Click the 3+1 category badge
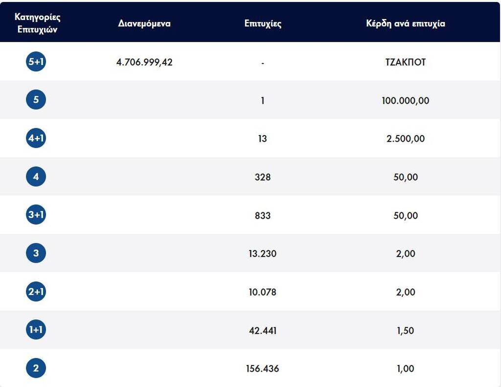The image size is (501, 387). 36,215
